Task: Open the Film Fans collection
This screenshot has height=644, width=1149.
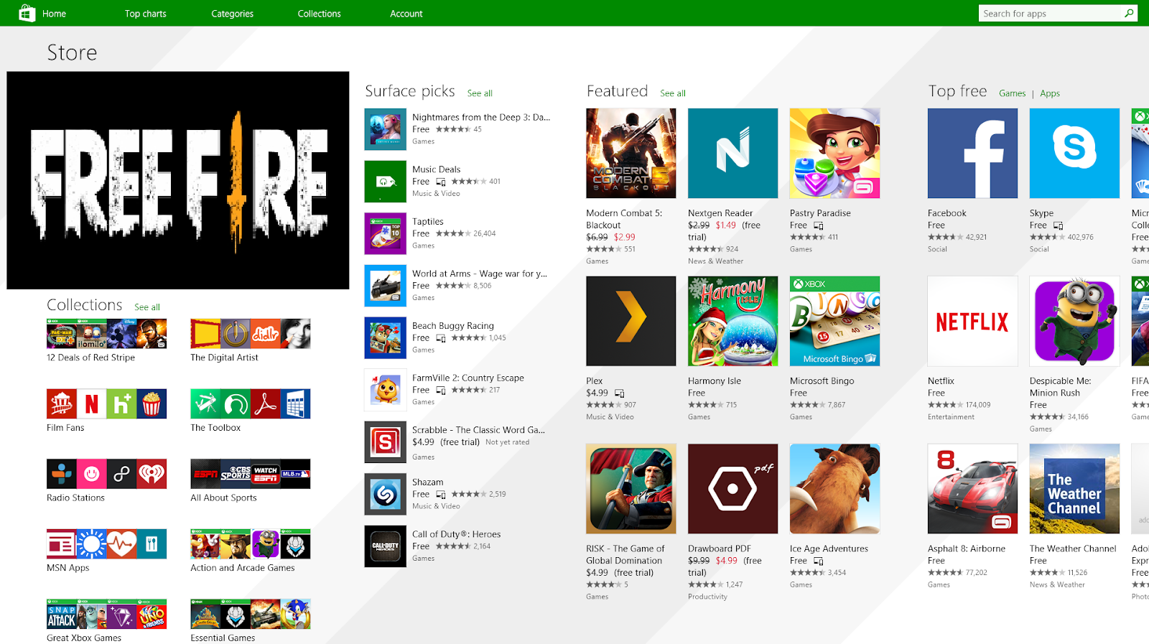Action: click(107, 404)
